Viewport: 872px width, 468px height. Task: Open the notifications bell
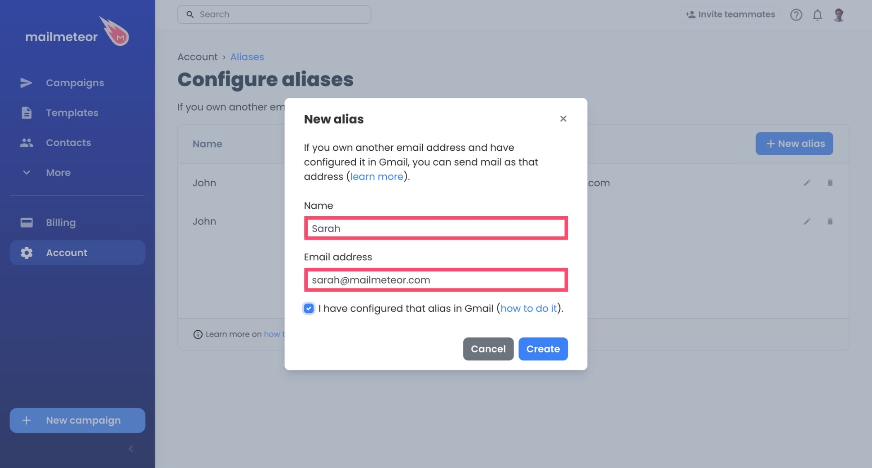click(x=817, y=15)
